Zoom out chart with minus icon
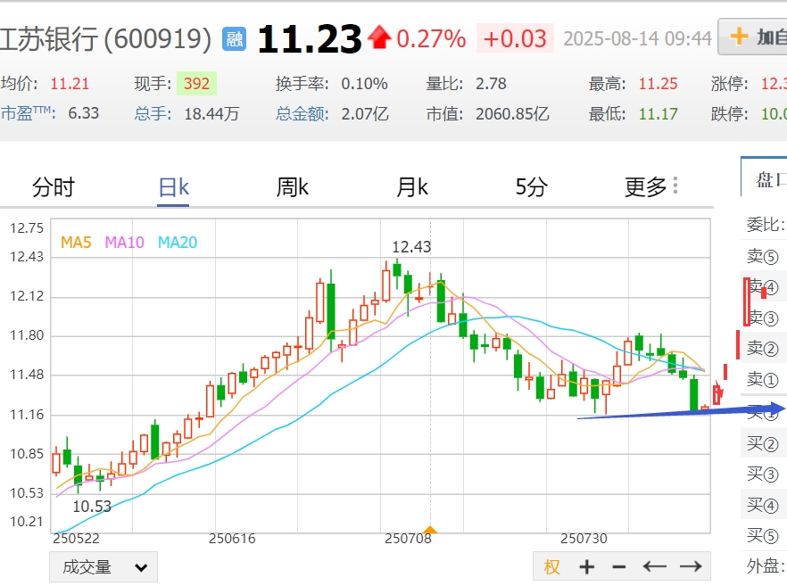Screen dimensions: 787x586 619,567
